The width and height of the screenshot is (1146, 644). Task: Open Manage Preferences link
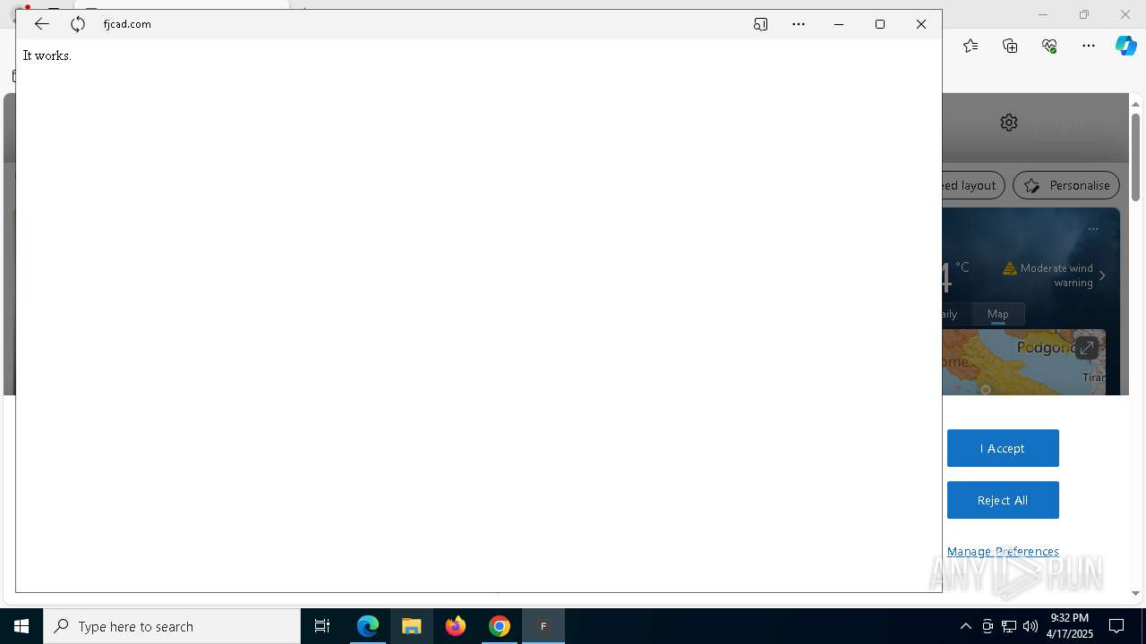(1003, 551)
